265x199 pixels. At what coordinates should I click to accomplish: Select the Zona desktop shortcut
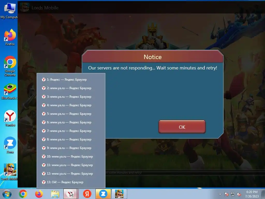tap(10, 145)
